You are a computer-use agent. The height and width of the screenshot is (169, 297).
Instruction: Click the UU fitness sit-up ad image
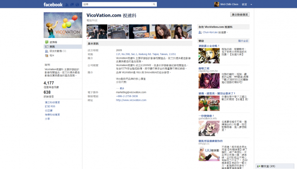coord(209,154)
